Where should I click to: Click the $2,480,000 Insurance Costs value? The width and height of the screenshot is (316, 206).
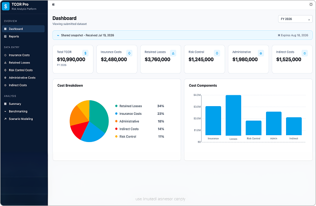114,59
